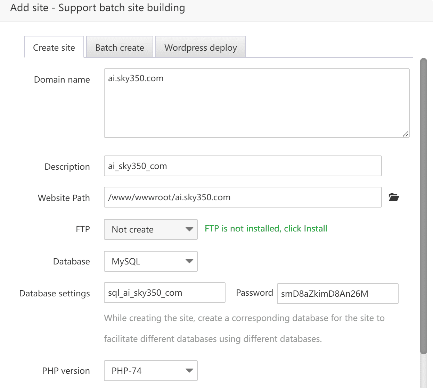Open the folder browser for Website Path
Screen dimensions: 433x388
(x=394, y=197)
